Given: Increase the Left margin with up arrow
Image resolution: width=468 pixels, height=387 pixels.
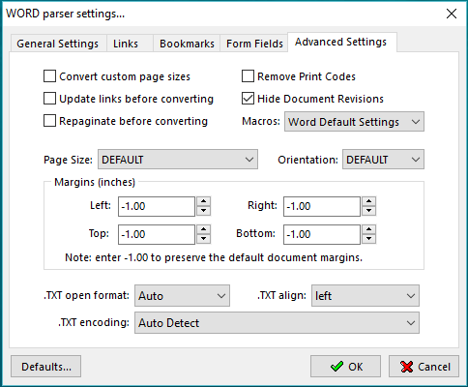Looking at the screenshot, I should pyautogui.click(x=203, y=201).
